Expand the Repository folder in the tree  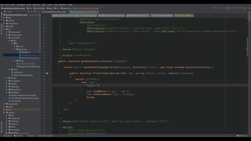click(7, 90)
